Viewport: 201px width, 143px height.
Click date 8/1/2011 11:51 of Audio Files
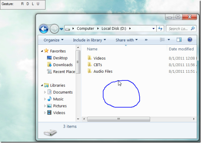[x=182, y=71]
